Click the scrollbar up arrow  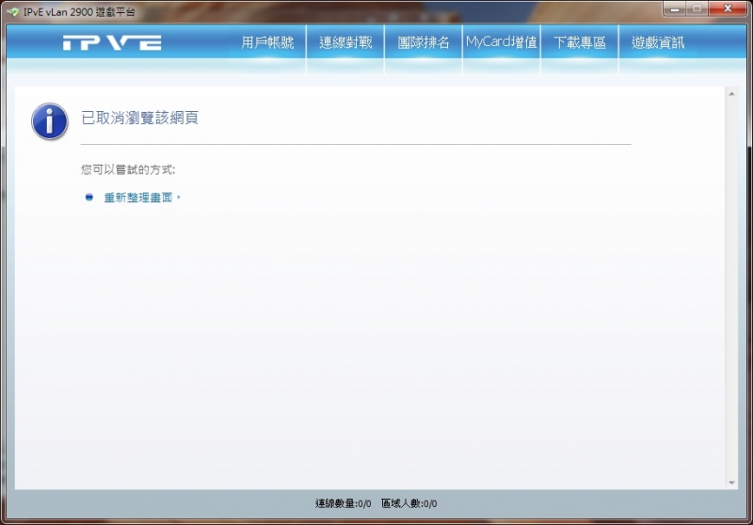click(x=731, y=94)
